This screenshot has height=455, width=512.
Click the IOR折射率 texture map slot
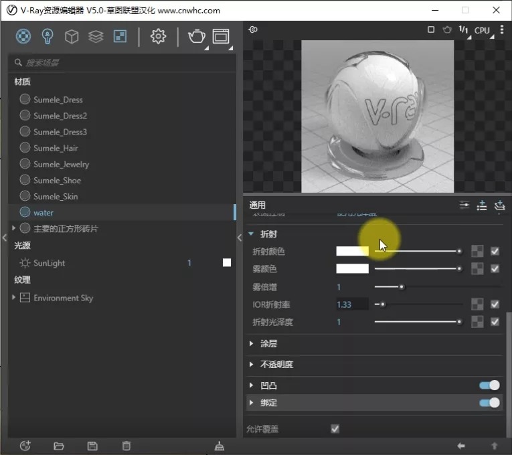[x=477, y=304]
